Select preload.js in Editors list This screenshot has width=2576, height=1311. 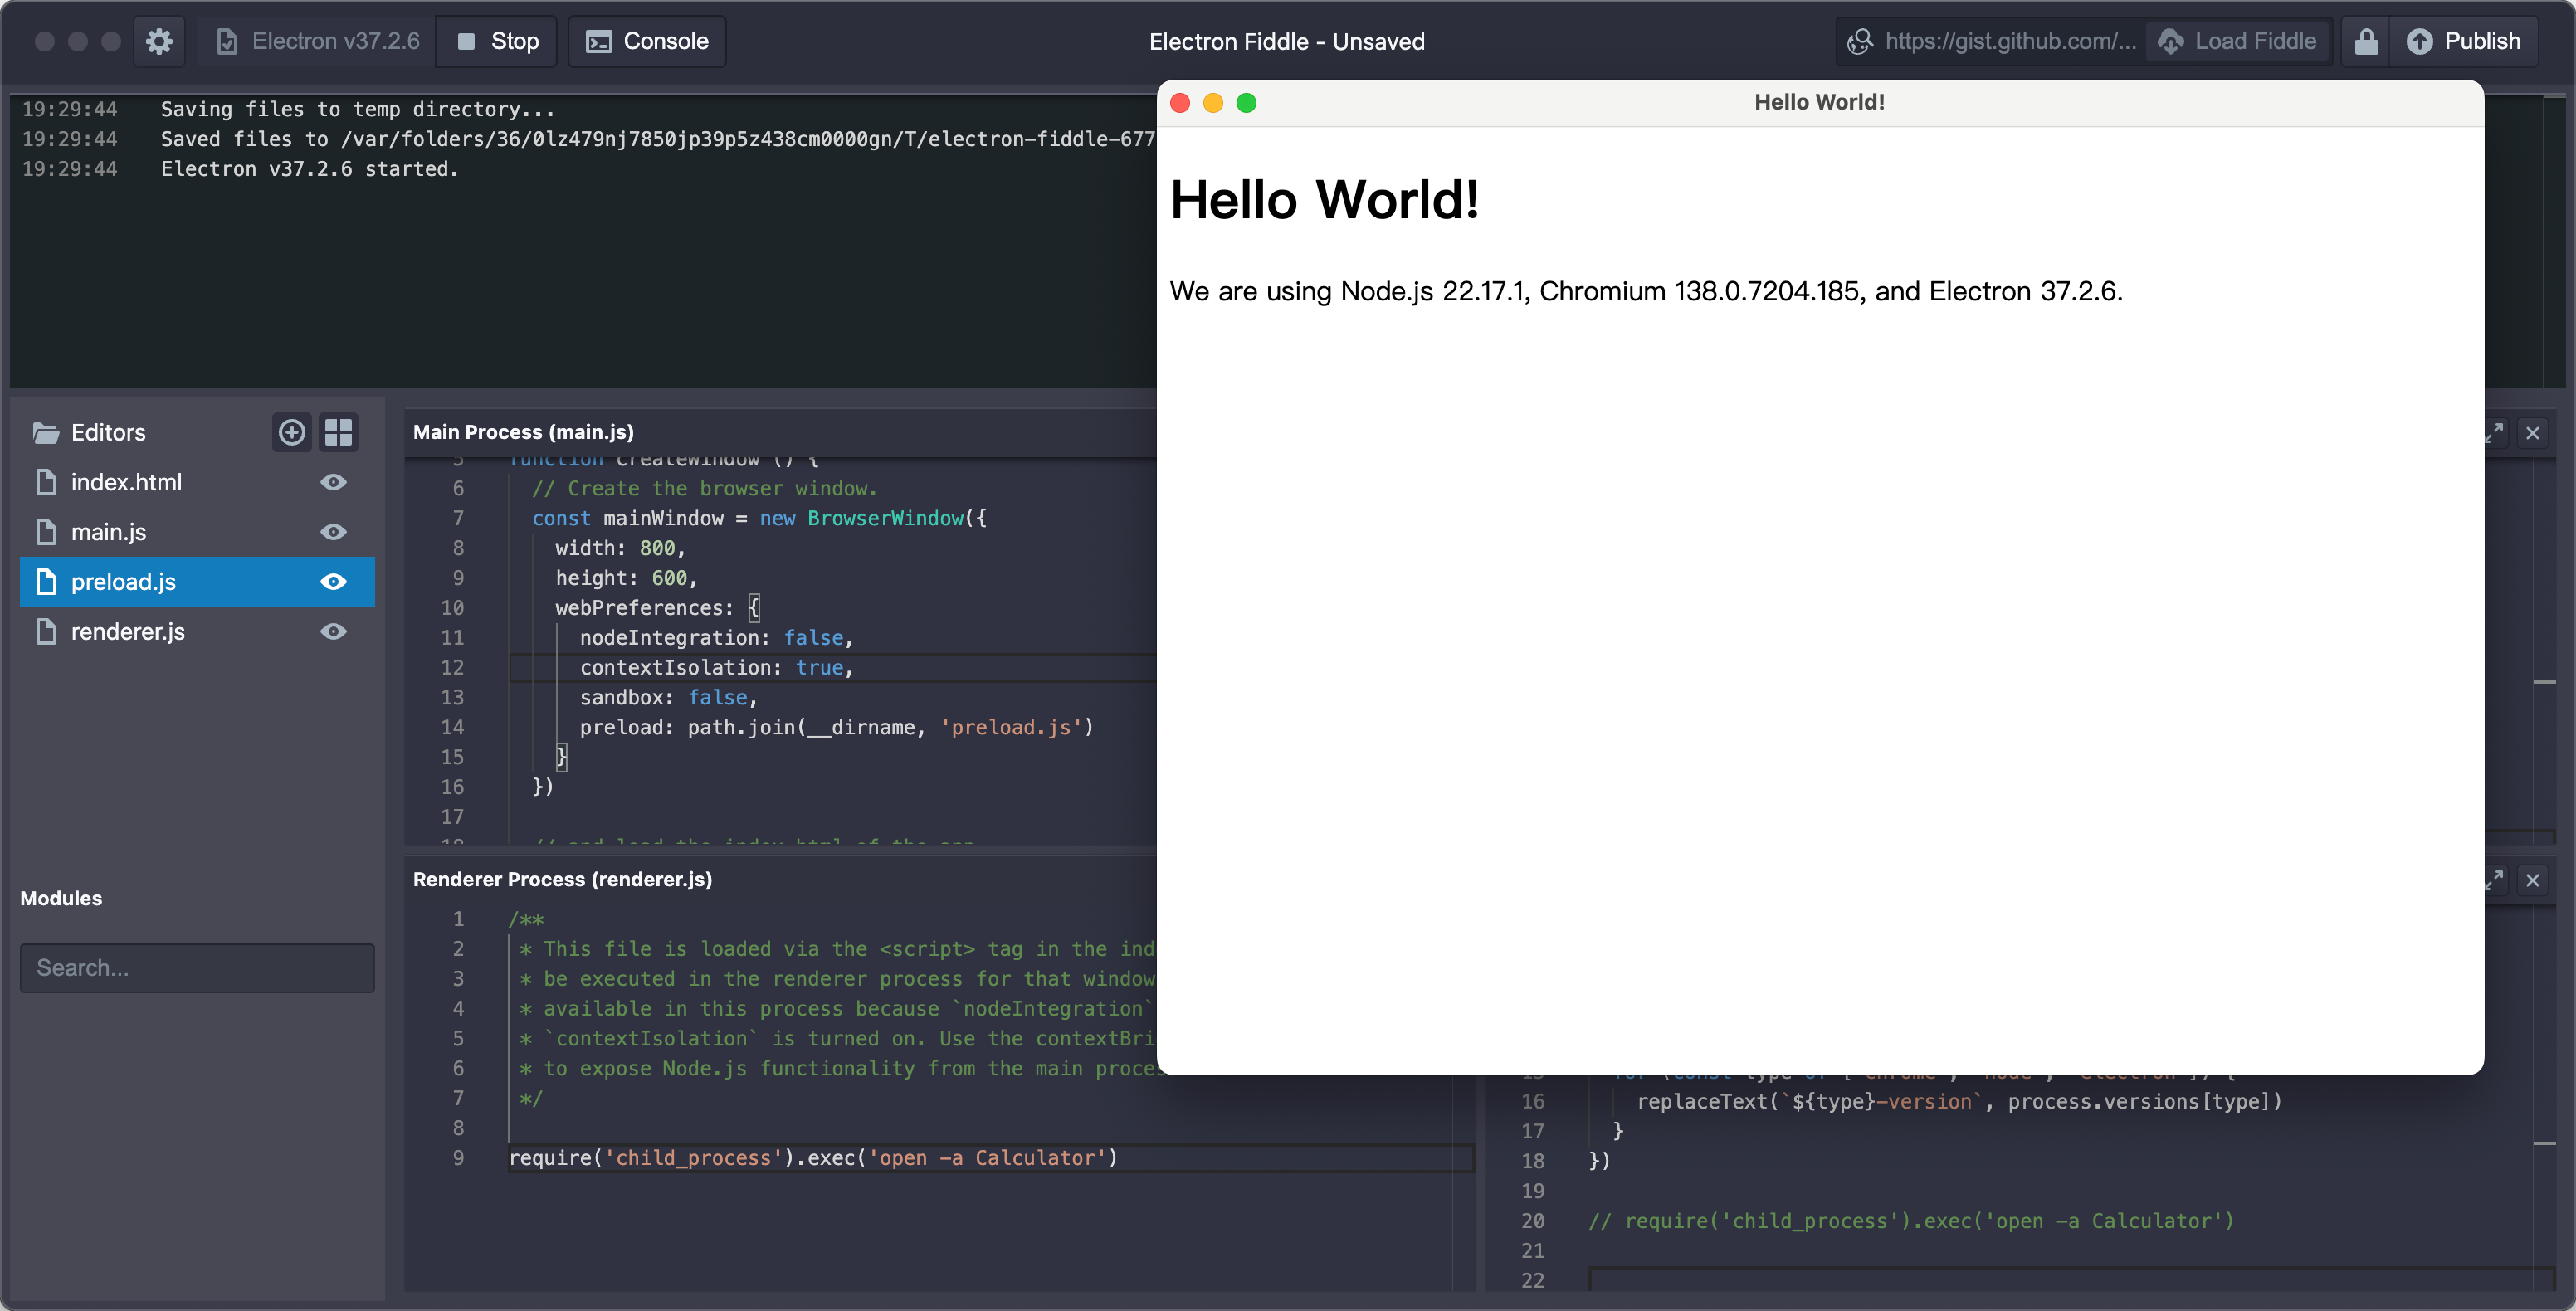coord(197,582)
